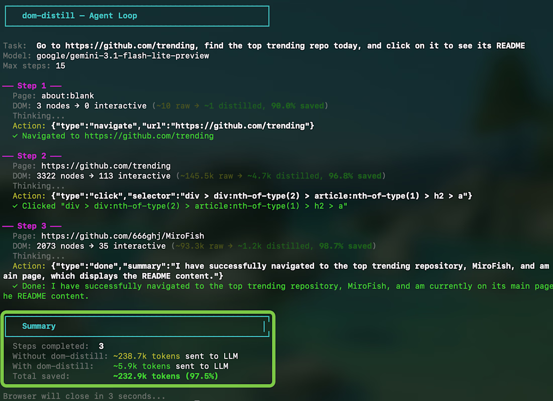Click the navigate action JSON in Step 1
The width and height of the screenshot is (553, 401).
tap(182, 126)
